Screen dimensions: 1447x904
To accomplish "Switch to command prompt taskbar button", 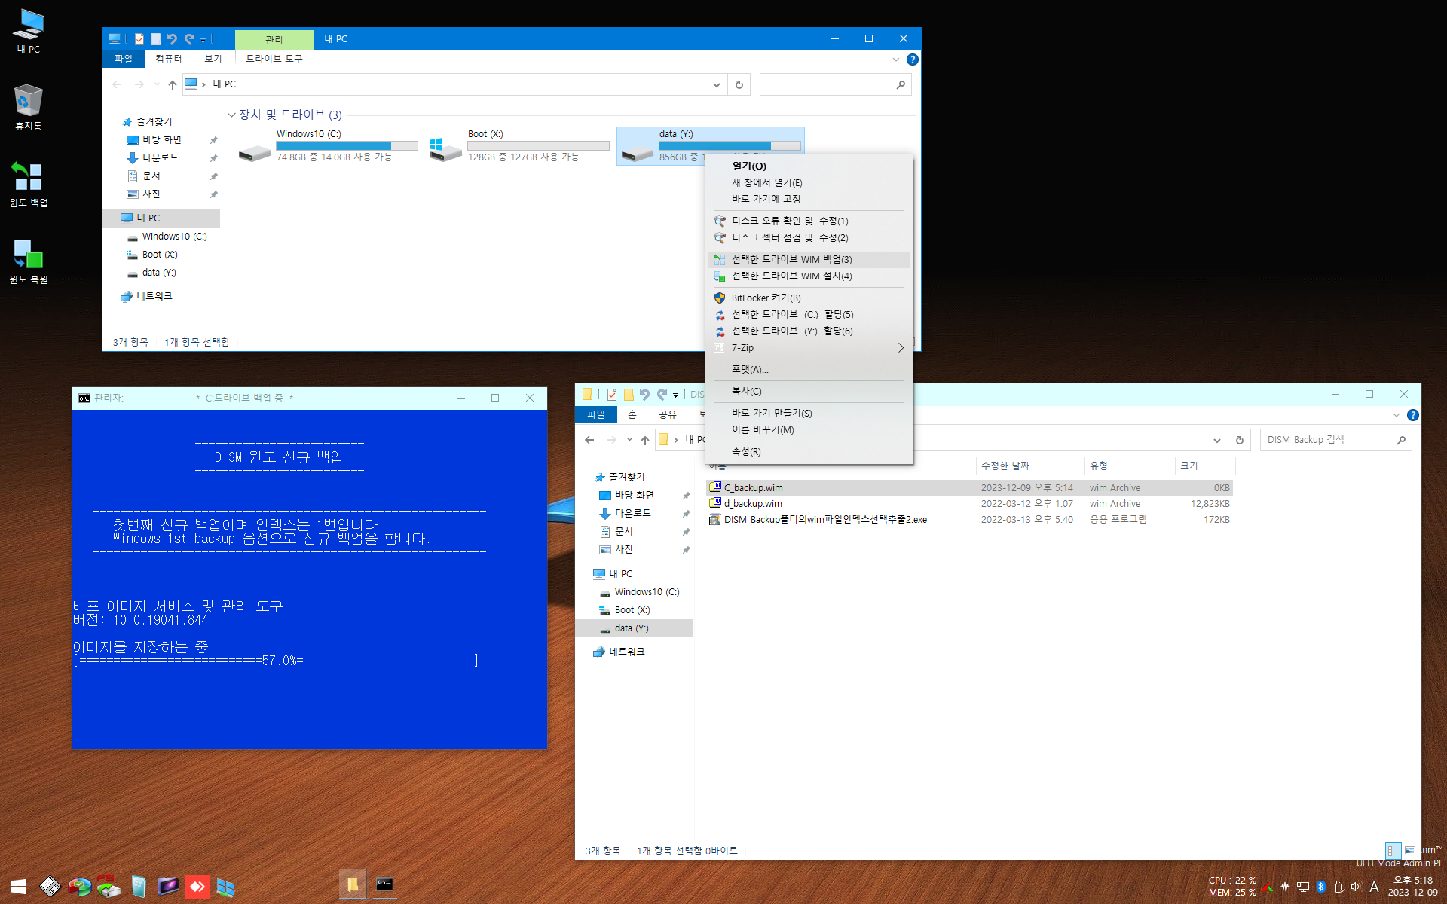I will point(384,885).
